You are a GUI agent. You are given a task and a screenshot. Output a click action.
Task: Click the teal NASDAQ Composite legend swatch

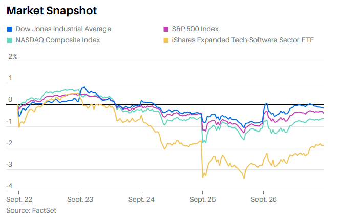coord(10,40)
